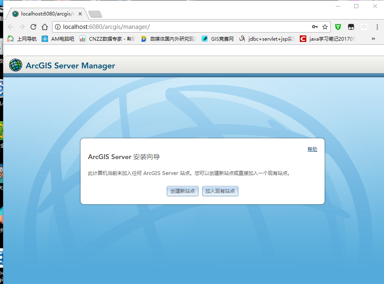384x284 pixels.
Task: Go to the browser home page icon
Action: 45,27
